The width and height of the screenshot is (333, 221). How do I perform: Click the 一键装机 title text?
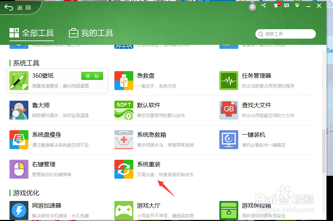pyautogui.click(x=254, y=135)
